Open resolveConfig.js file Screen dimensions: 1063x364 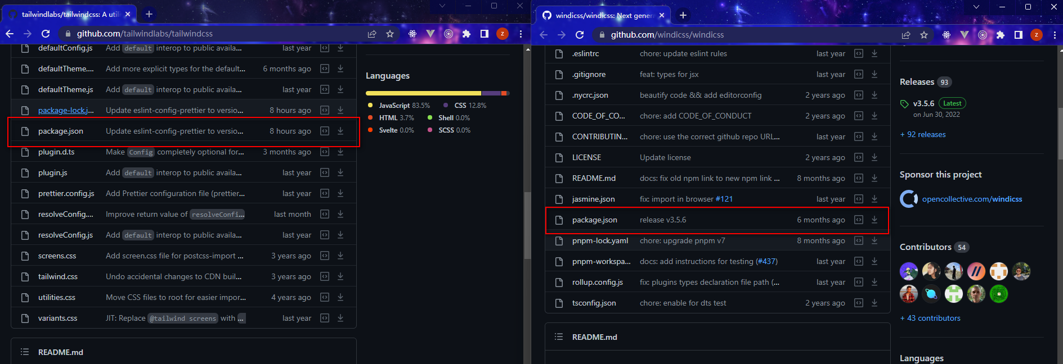(65, 235)
